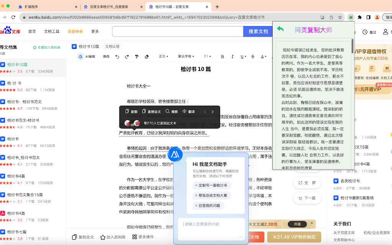
Task: Click the redo arrow in editor toolbar
Action: pyautogui.click(x=127, y=57)
